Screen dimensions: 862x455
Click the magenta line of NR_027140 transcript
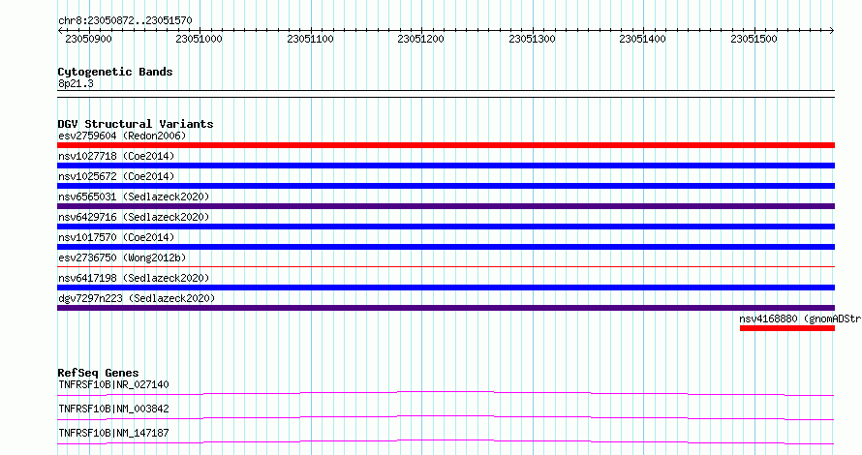pos(446,393)
